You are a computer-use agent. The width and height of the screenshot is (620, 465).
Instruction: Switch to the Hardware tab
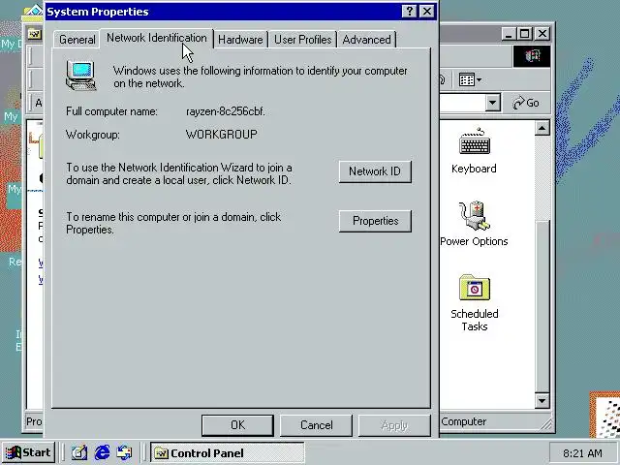point(240,40)
